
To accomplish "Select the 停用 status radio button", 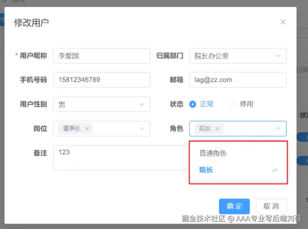I will click(x=232, y=104).
